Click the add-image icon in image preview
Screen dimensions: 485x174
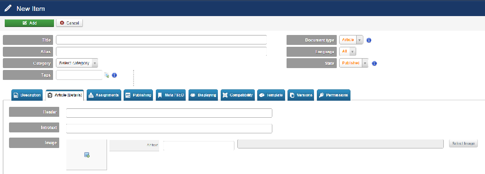point(87,155)
